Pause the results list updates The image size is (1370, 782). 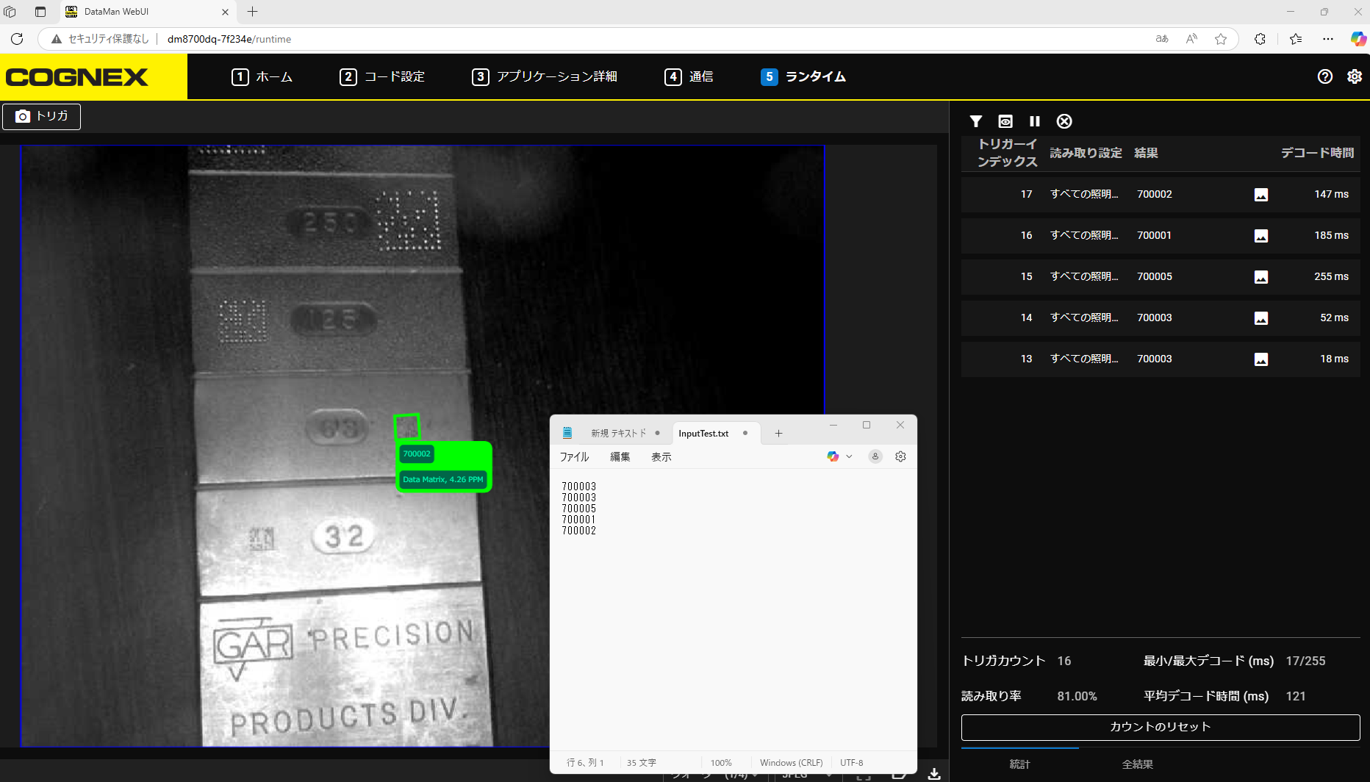[1035, 121]
